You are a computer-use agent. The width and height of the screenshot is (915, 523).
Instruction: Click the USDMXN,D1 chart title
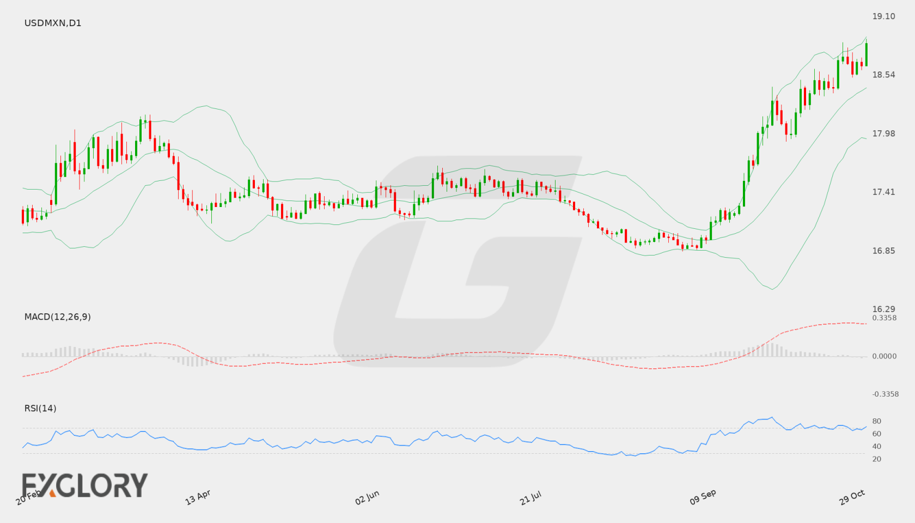tap(53, 23)
